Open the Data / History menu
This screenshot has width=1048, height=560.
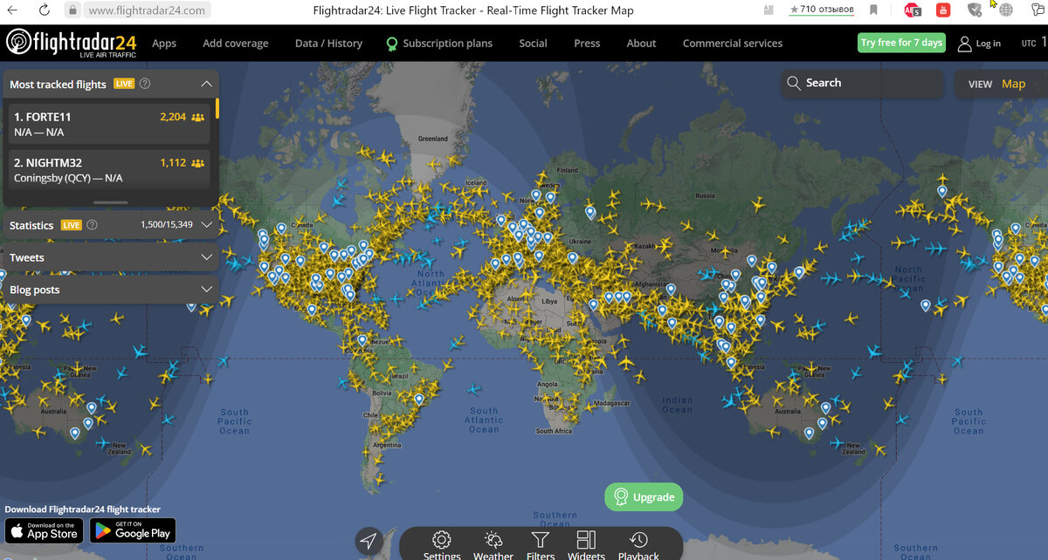tap(328, 43)
